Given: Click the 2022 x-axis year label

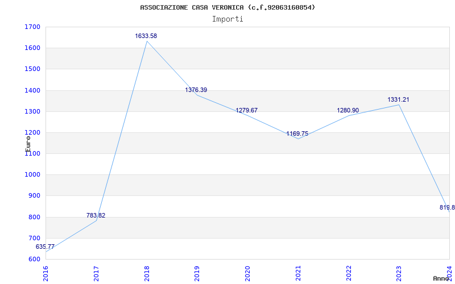Looking at the screenshot, I should pyautogui.click(x=349, y=274).
